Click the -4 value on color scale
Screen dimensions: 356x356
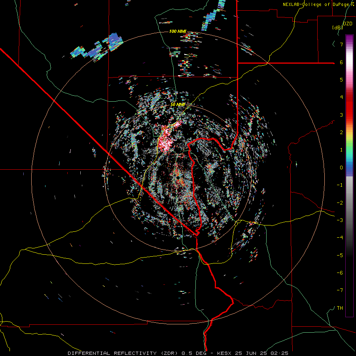coord(340,238)
